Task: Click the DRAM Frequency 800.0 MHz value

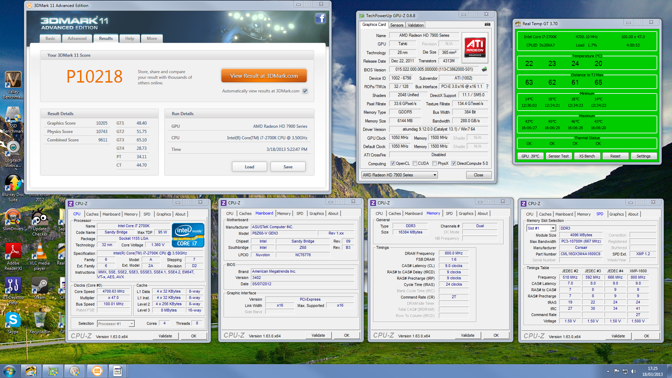Action: tap(454, 253)
